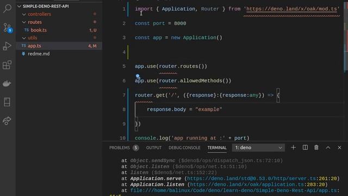Click line number 4 in the gutter
This screenshot has width=348, height=196.
click(124, 52)
